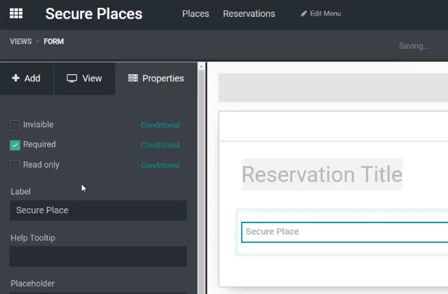This screenshot has width=448, height=294.
Task: Click the monitor icon on View tab
Action: pos(72,78)
